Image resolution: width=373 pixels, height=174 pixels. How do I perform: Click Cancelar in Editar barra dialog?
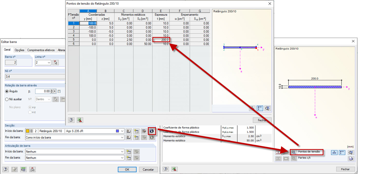(148, 170)
